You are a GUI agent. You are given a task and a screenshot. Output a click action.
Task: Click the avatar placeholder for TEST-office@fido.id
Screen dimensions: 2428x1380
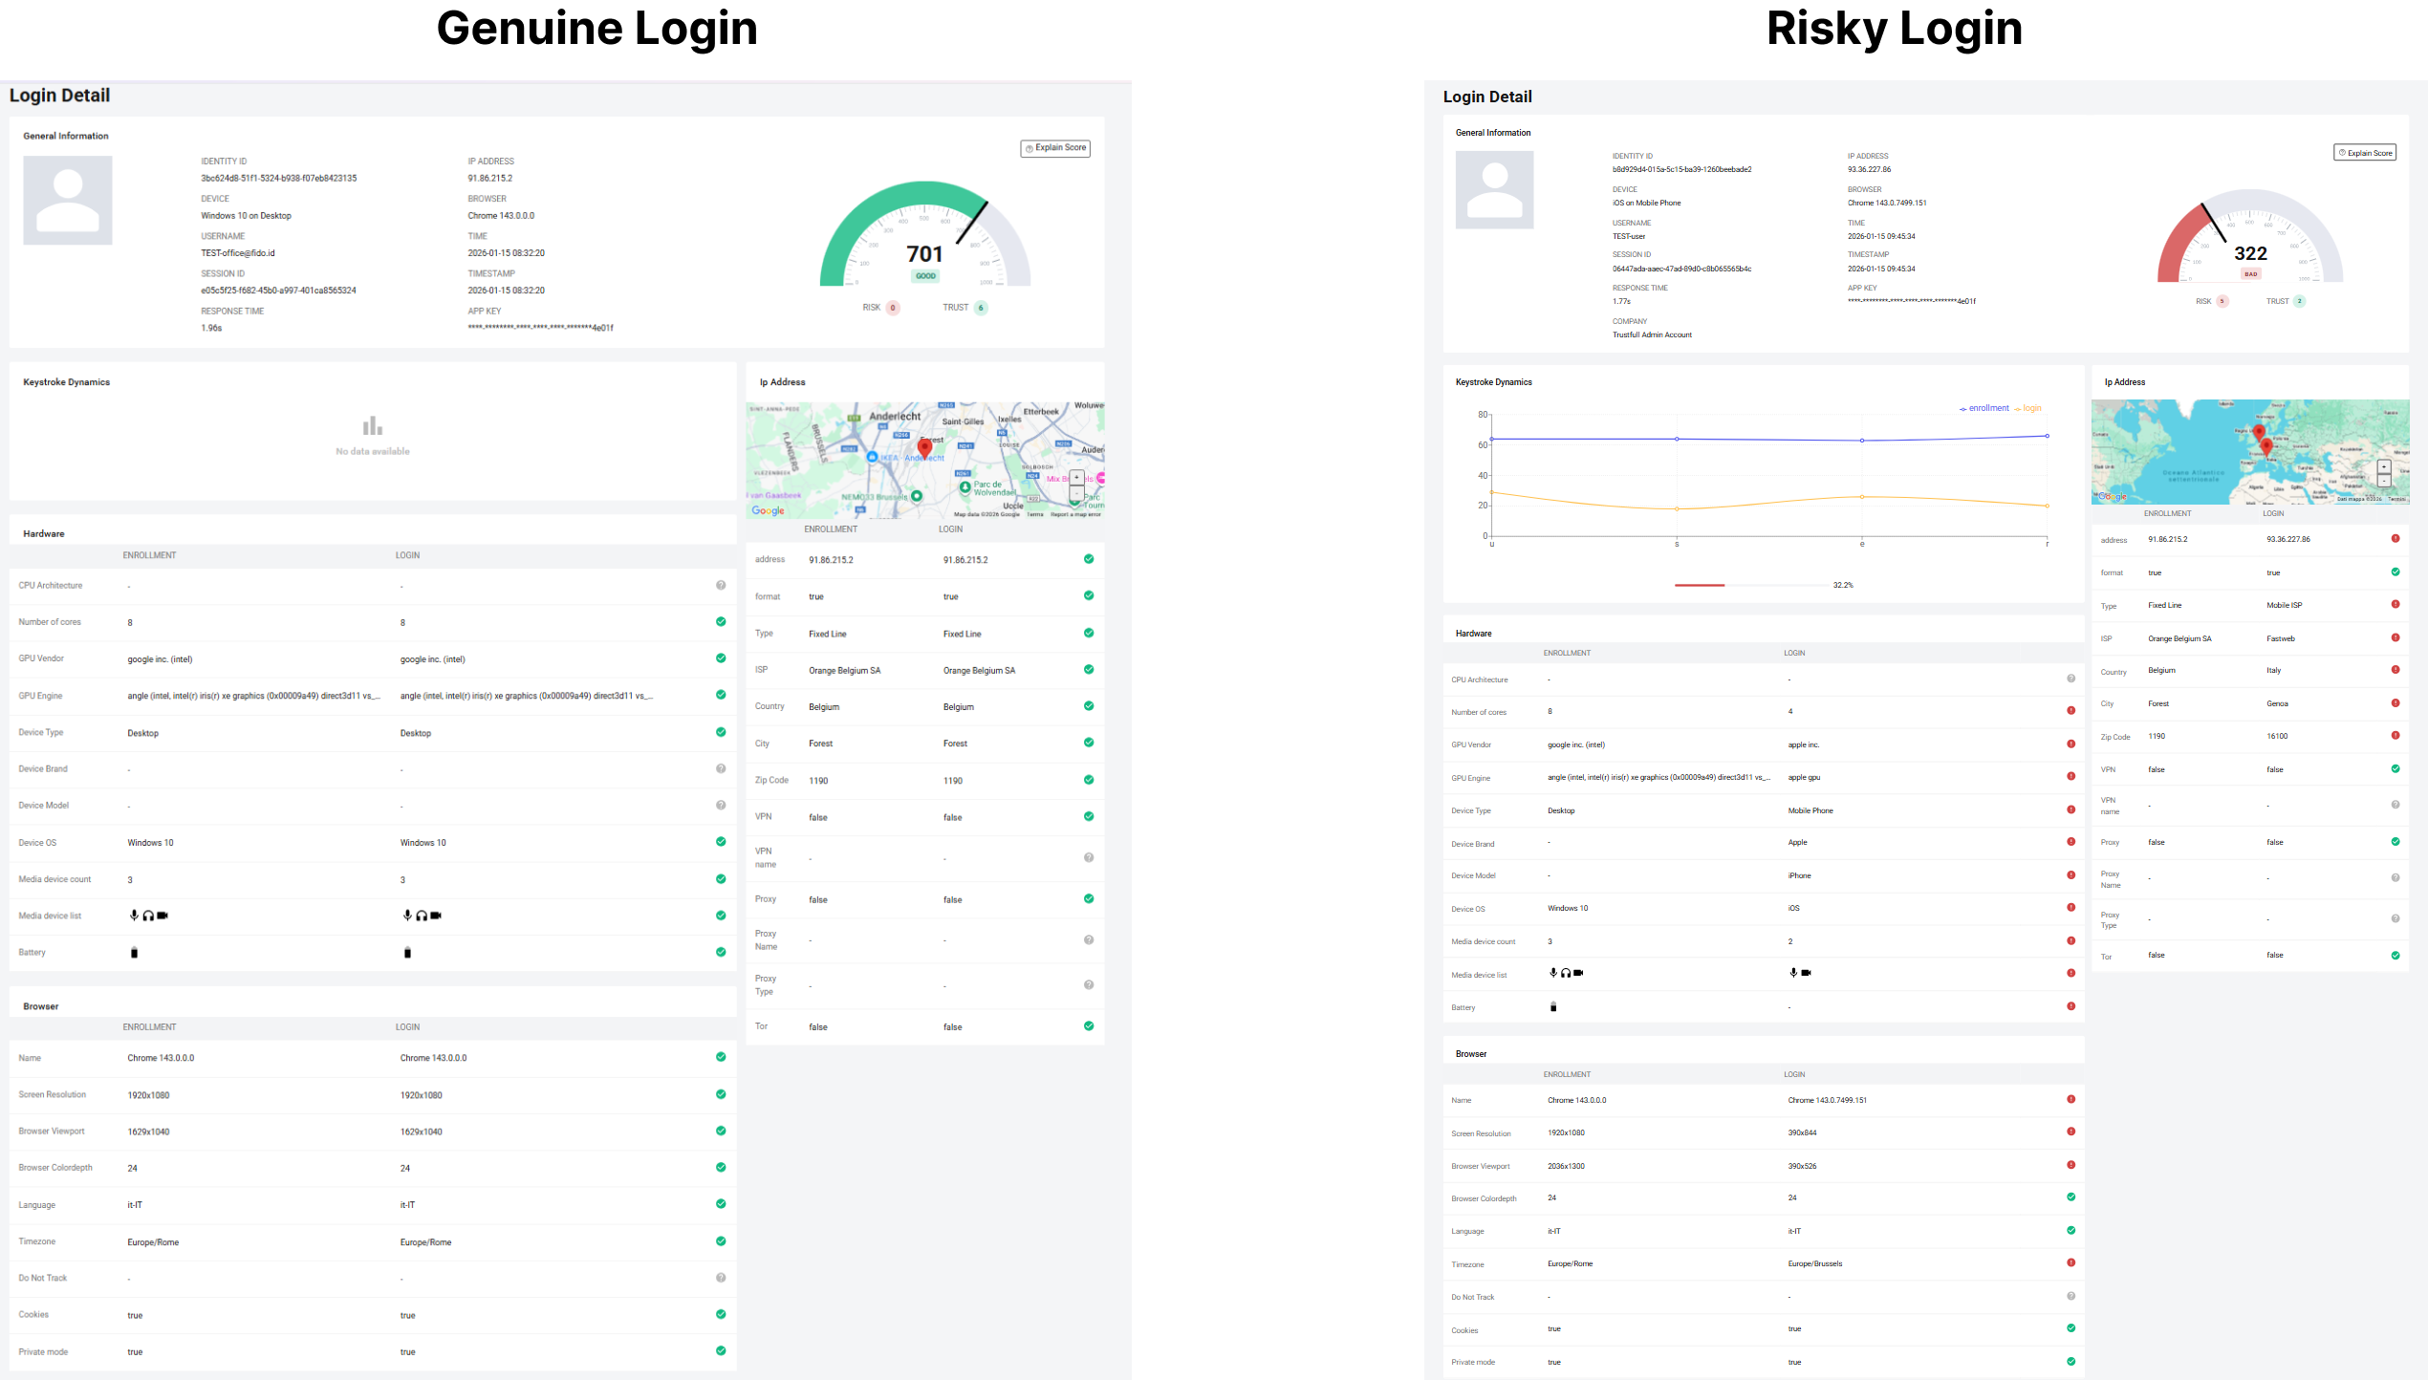point(68,201)
